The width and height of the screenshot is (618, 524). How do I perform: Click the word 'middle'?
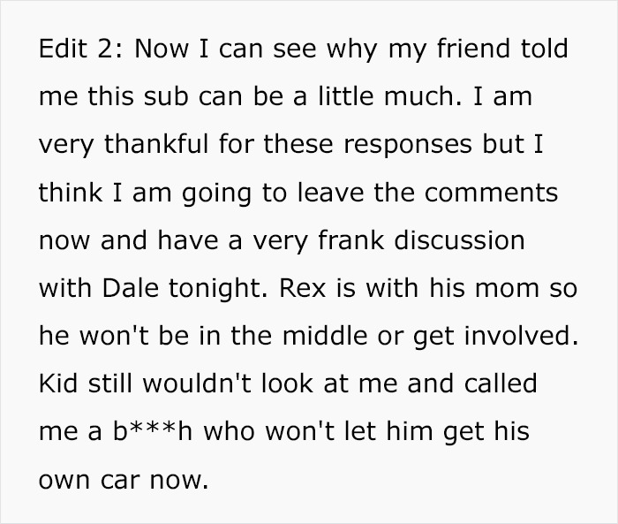pyautogui.click(x=325, y=336)
